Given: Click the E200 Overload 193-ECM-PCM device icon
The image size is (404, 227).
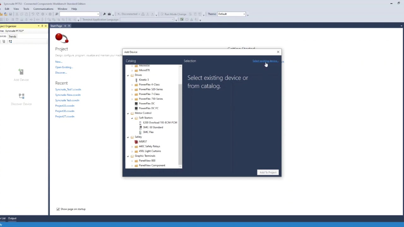Looking at the screenshot, I should point(140,122).
